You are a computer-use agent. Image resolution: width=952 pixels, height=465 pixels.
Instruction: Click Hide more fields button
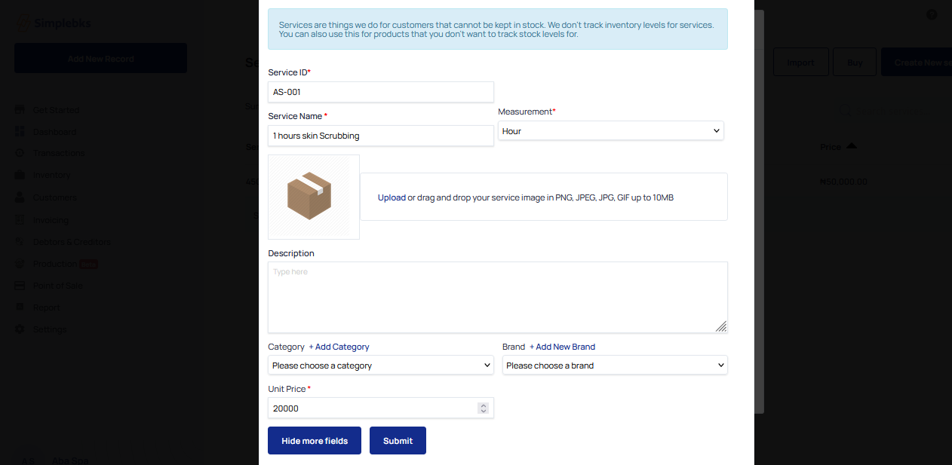pyautogui.click(x=315, y=441)
